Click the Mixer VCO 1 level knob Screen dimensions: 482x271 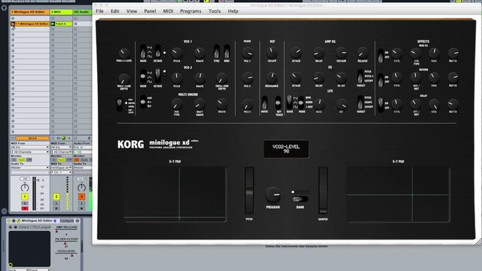pos(248,53)
